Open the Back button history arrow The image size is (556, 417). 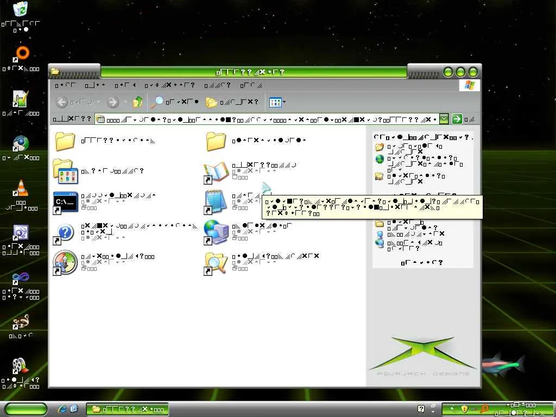click(98, 102)
